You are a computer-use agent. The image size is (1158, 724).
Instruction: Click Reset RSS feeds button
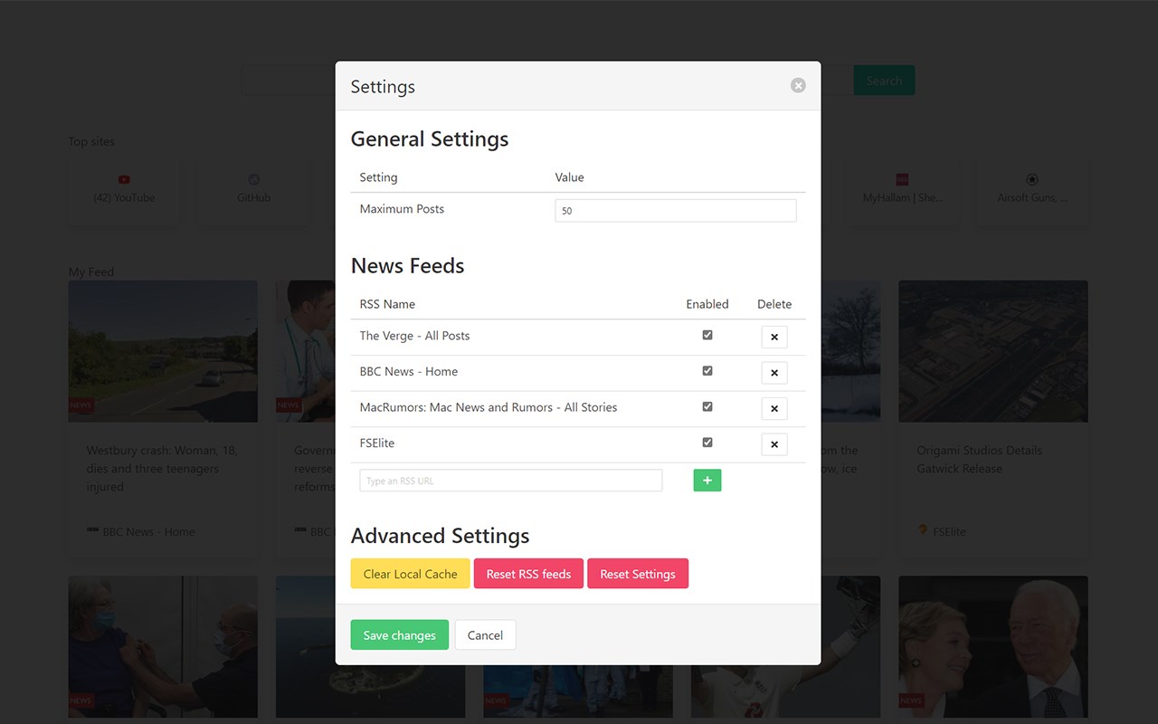point(529,574)
